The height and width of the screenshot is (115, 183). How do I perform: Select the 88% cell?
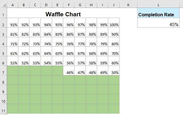pos(91,34)
